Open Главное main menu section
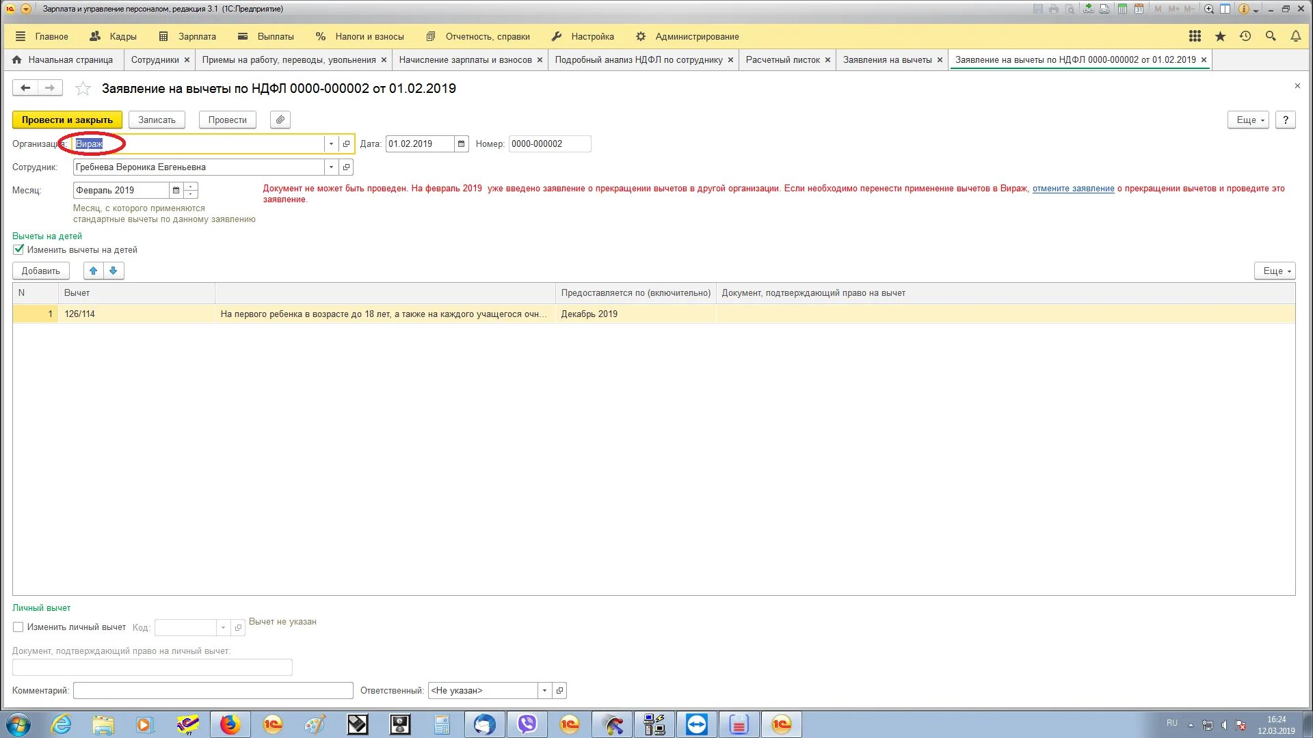Image resolution: width=1313 pixels, height=738 pixels. tap(42, 36)
